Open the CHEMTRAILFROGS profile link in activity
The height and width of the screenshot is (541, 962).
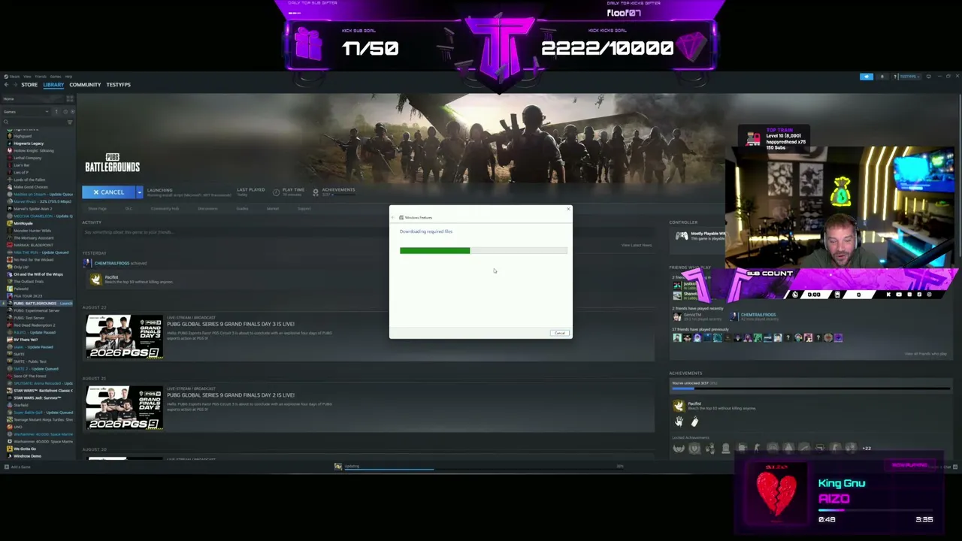click(111, 263)
